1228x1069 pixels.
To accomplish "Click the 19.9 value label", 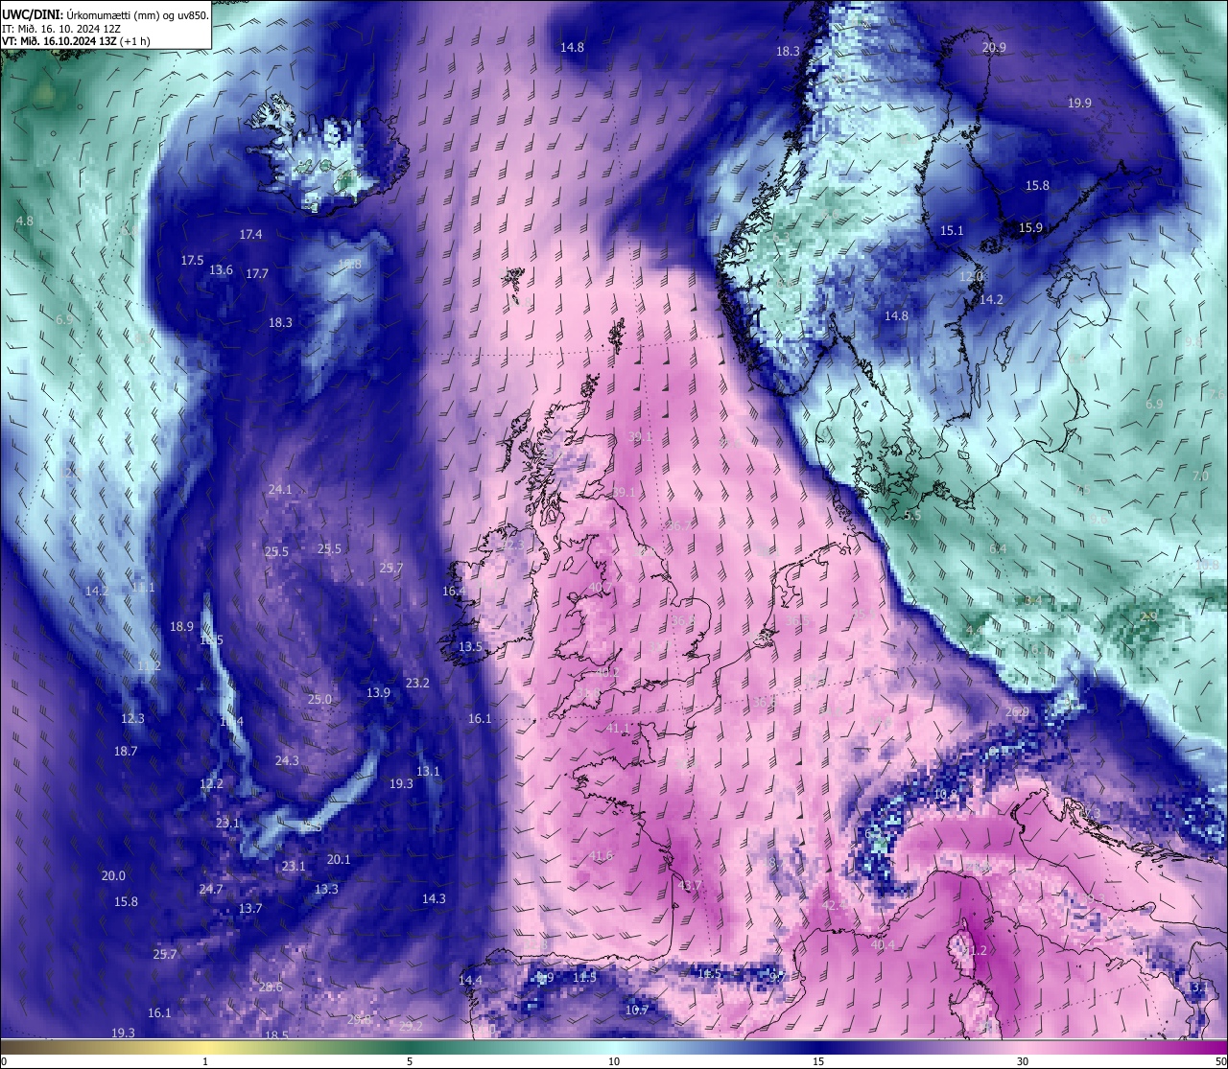I will (x=1079, y=103).
